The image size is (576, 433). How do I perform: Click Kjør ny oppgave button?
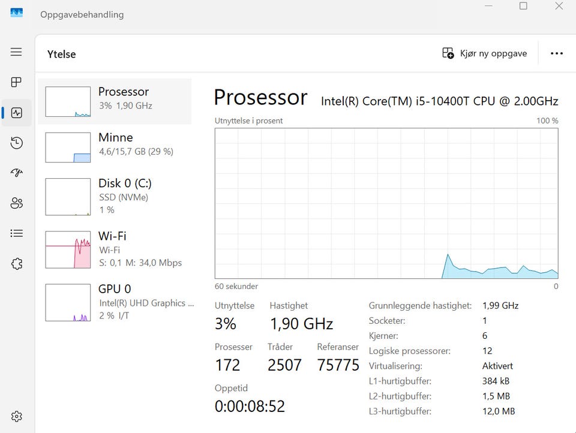point(485,53)
